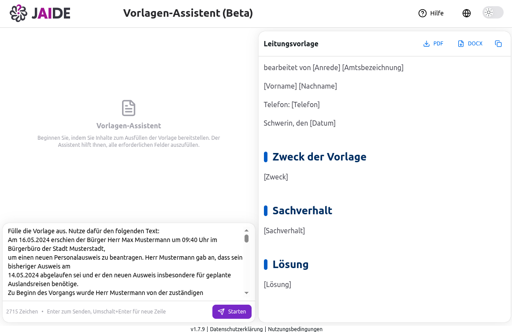Copy the Leitungsvorlage using the copy icon

click(x=498, y=44)
